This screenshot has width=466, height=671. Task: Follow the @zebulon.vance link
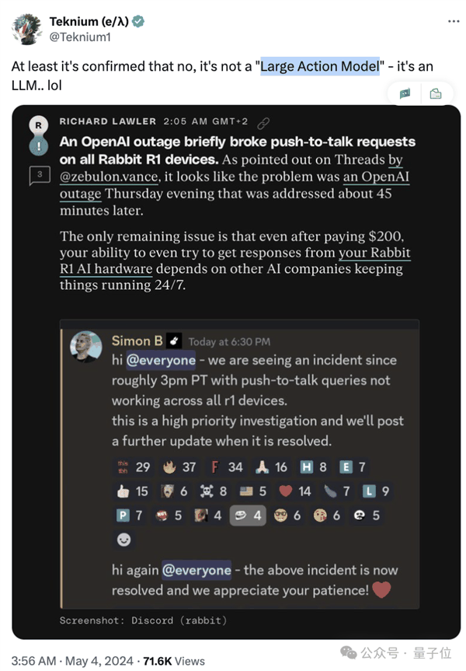pos(110,176)
